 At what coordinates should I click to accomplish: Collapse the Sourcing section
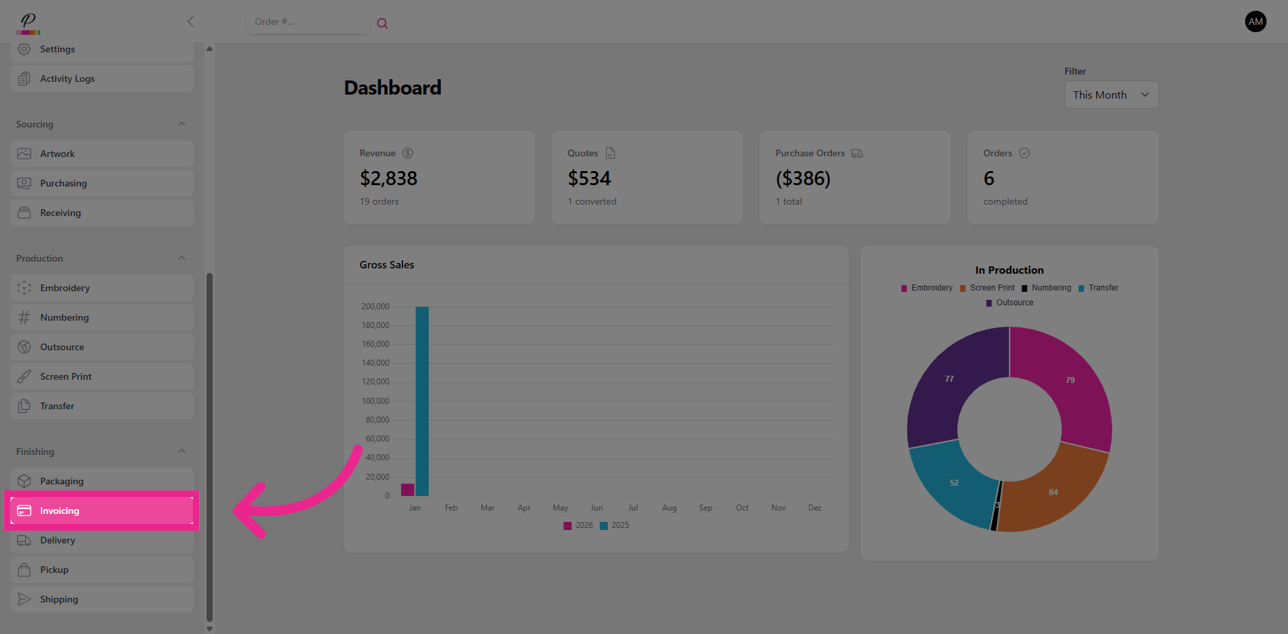click(x=182, y=124)
